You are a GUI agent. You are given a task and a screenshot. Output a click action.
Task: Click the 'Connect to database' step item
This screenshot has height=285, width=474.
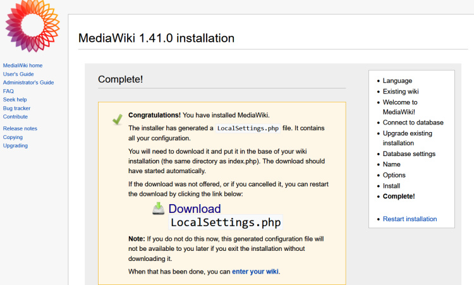413,123
